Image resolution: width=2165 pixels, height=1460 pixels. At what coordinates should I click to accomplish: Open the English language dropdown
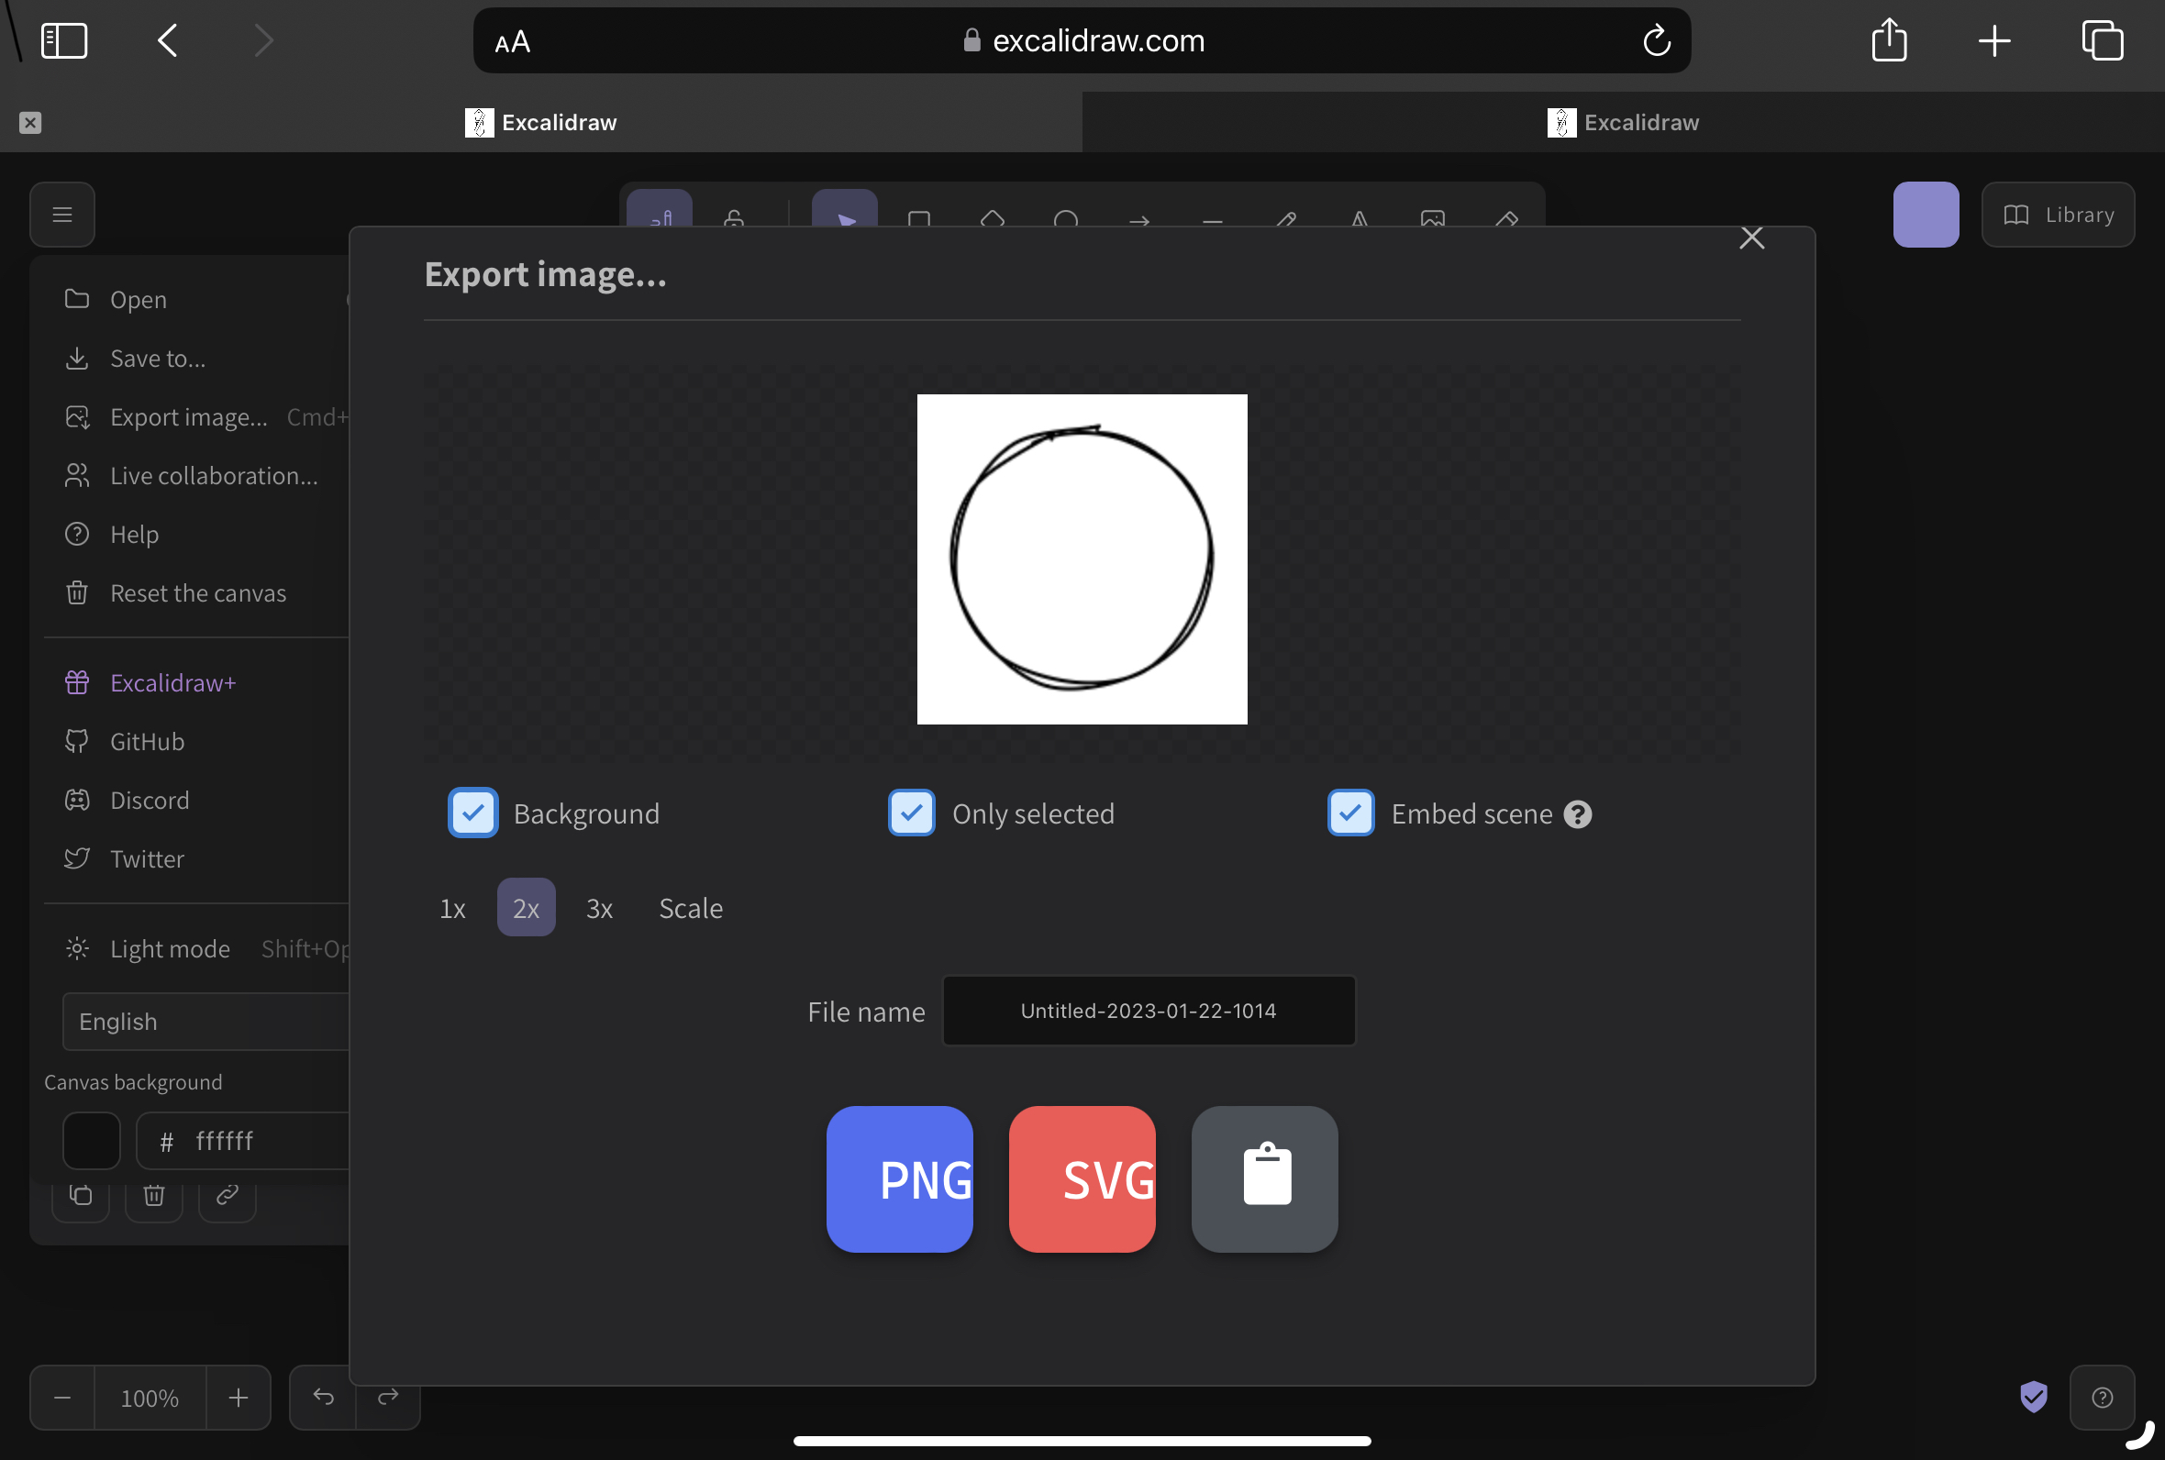coord(205,1022)
